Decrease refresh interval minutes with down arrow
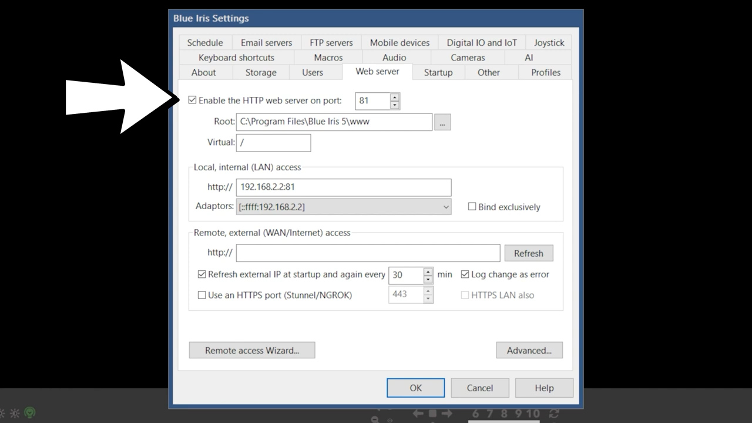Screen dimensions: 752x423 point(428,279)
